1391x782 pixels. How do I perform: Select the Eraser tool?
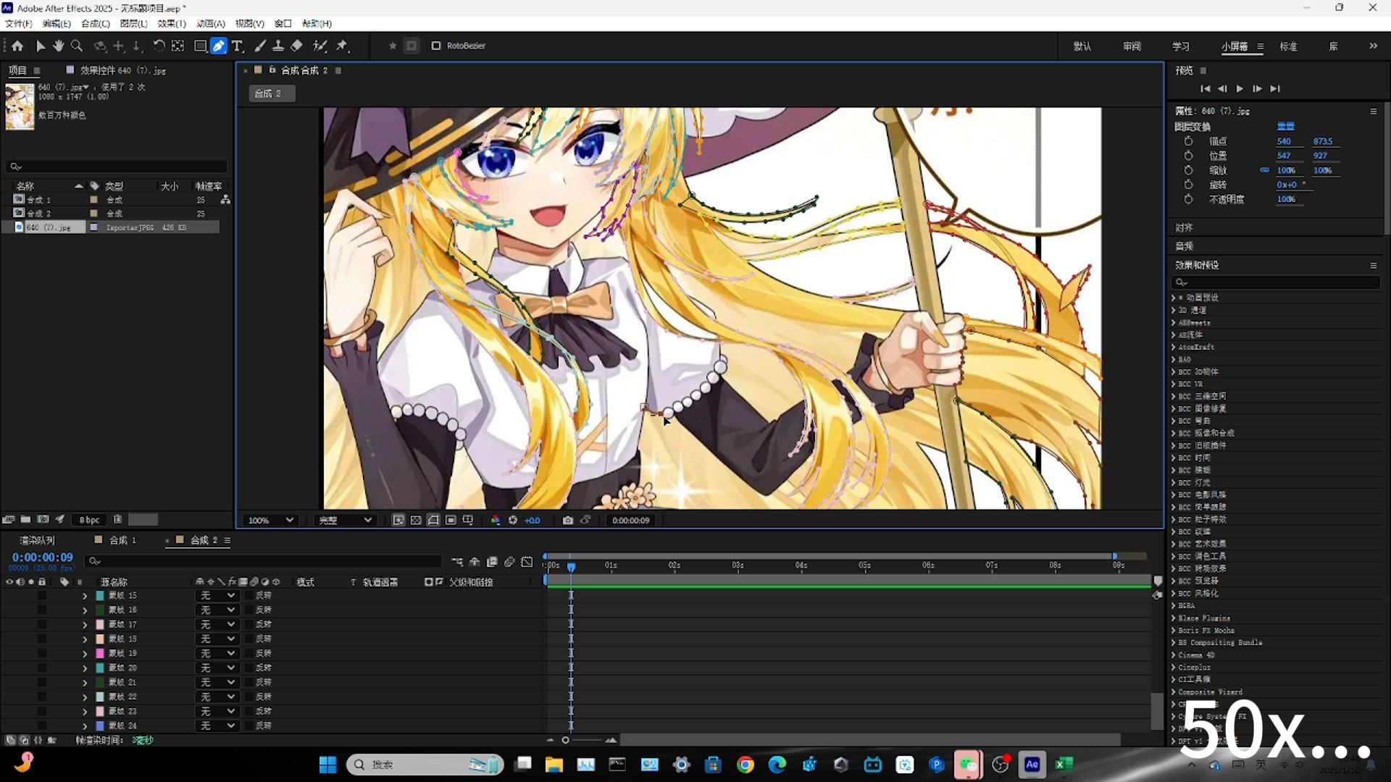[296, 46]
